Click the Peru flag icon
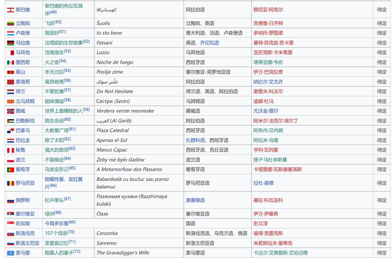 coord(11,150)
